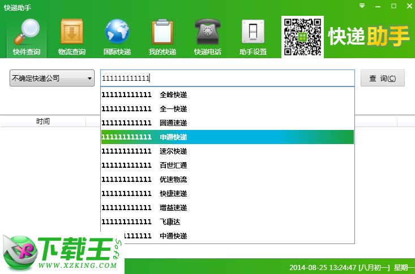Open 物流查询 box icon
Viewport: 415px width, 274px height.
pyautogui.click(x=72, y=33)
